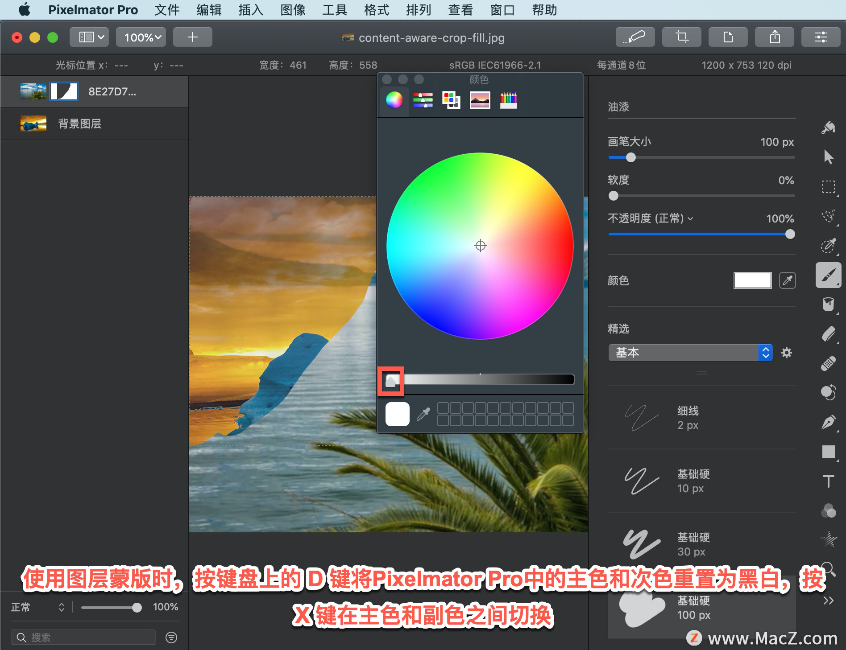The height and width of the screenshot is (650, 846).
Task: Open the 100% zoom dropdown
Action: (x=141, y=37)
